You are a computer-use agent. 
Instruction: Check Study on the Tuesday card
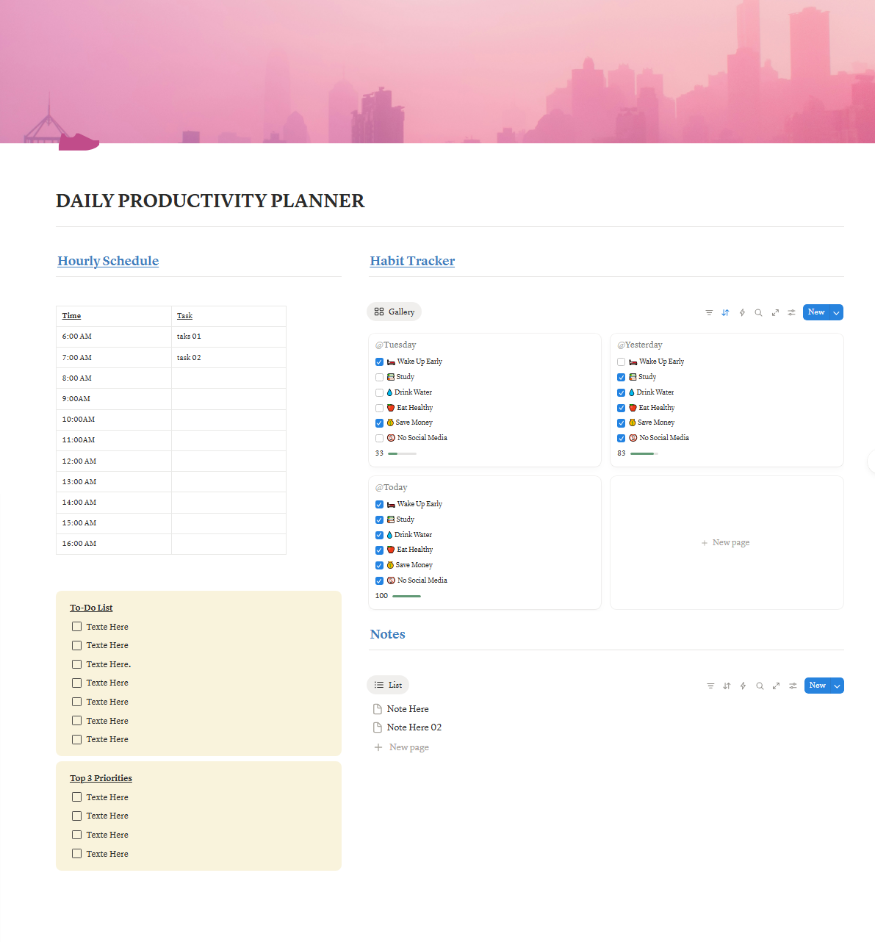coord(379,377)
